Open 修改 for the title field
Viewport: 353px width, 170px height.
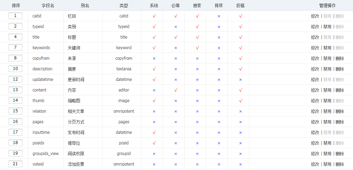coord(315,37)
